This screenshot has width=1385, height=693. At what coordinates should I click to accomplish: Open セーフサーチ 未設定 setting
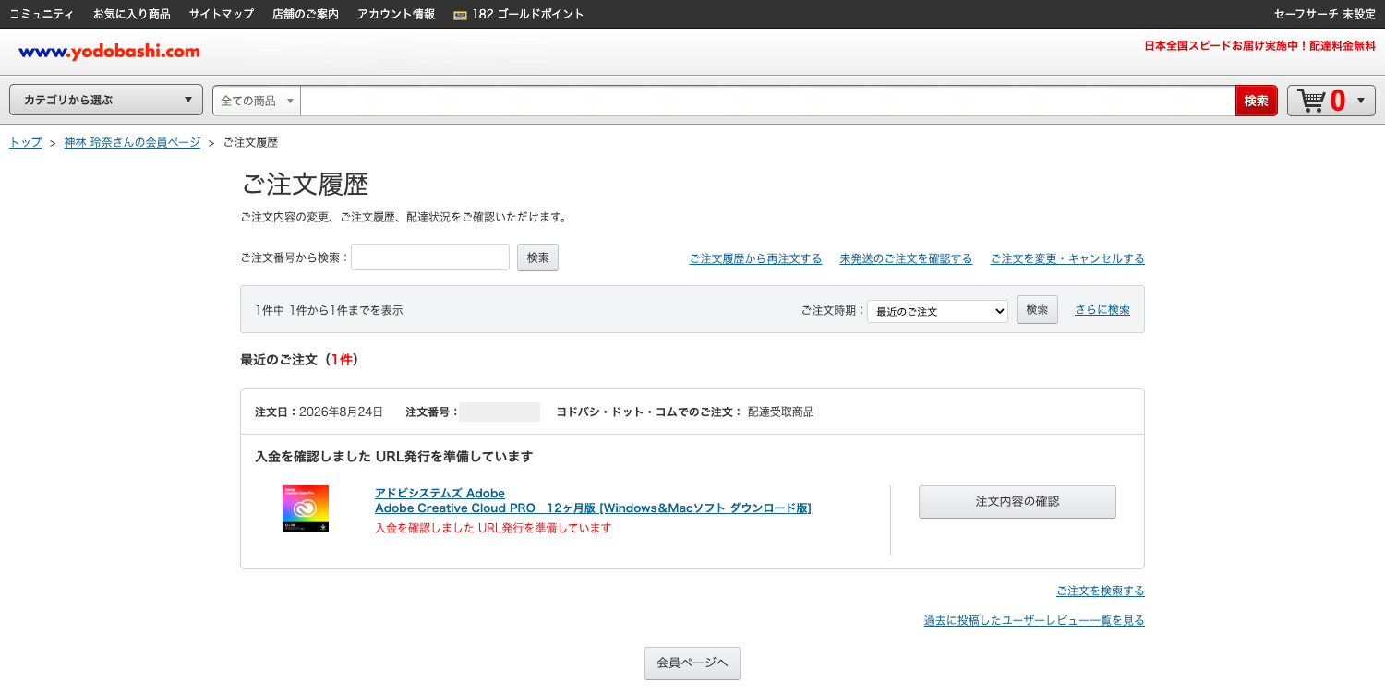(1325, 15)
